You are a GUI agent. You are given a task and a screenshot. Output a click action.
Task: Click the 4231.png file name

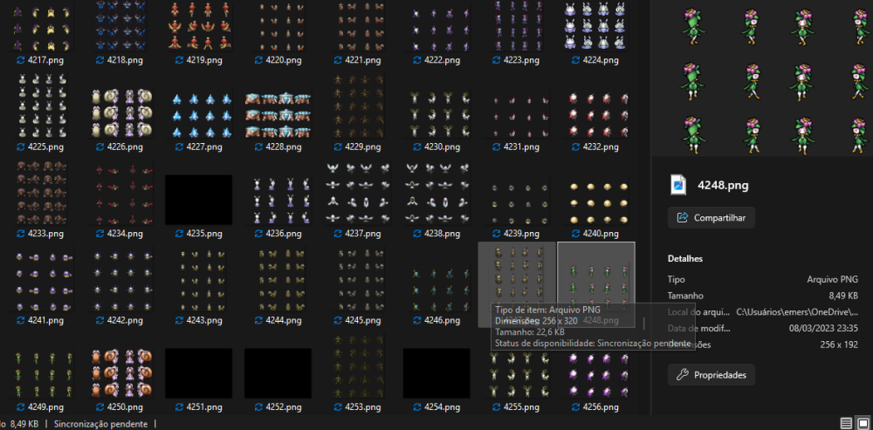[x=521, y=147]
